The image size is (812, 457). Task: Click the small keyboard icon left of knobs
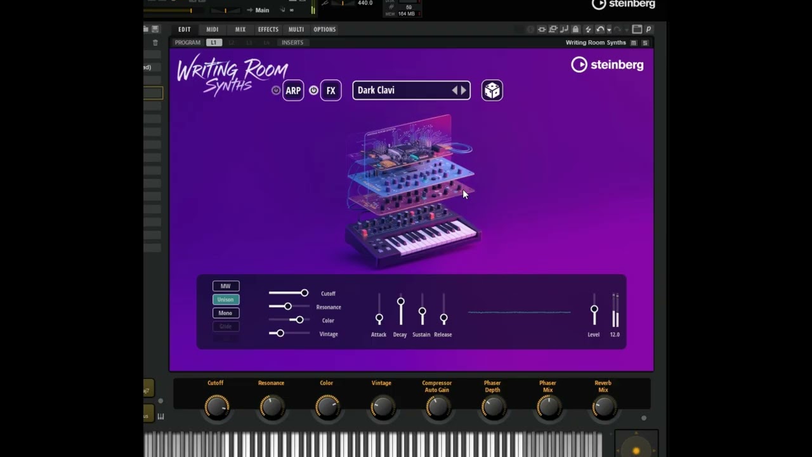(x=160, y=416)
